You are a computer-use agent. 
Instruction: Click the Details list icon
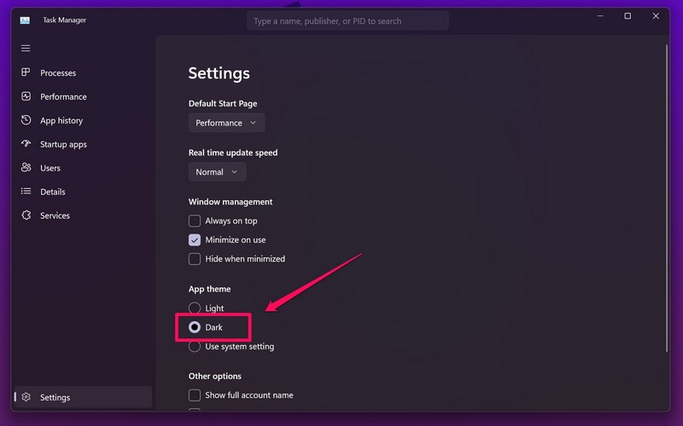(26, 192)
